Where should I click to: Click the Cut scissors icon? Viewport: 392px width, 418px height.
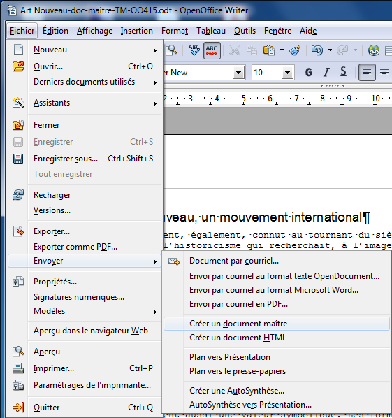click(x=235, y=50)
